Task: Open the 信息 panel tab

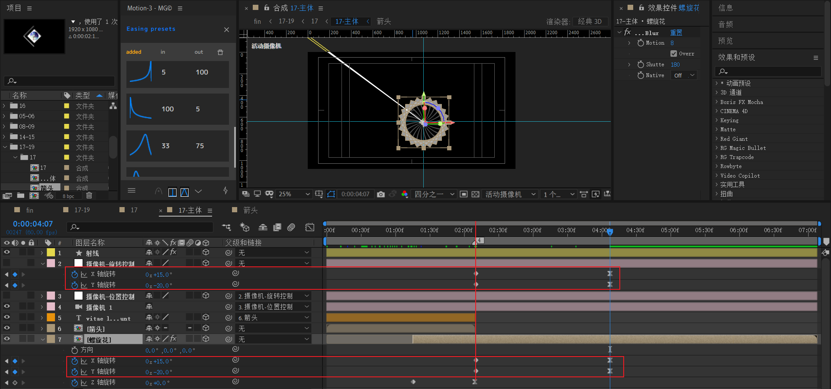Action: [x=725, y=8]
